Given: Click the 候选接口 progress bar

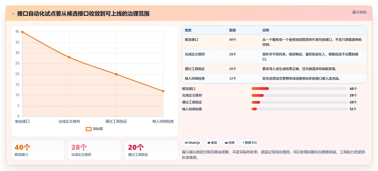Looking at the screenshot, I should pos(299,89).
